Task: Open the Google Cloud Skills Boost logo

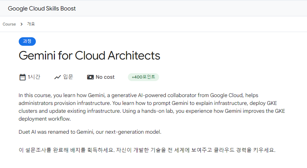Action: (x=42, y=8)
